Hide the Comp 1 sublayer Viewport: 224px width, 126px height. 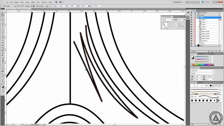[x=191, y=27]
